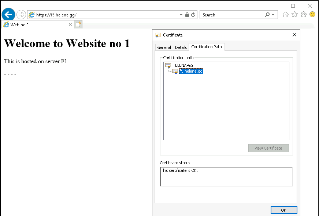Select HELENA-GG root certificate in tree

182,65
